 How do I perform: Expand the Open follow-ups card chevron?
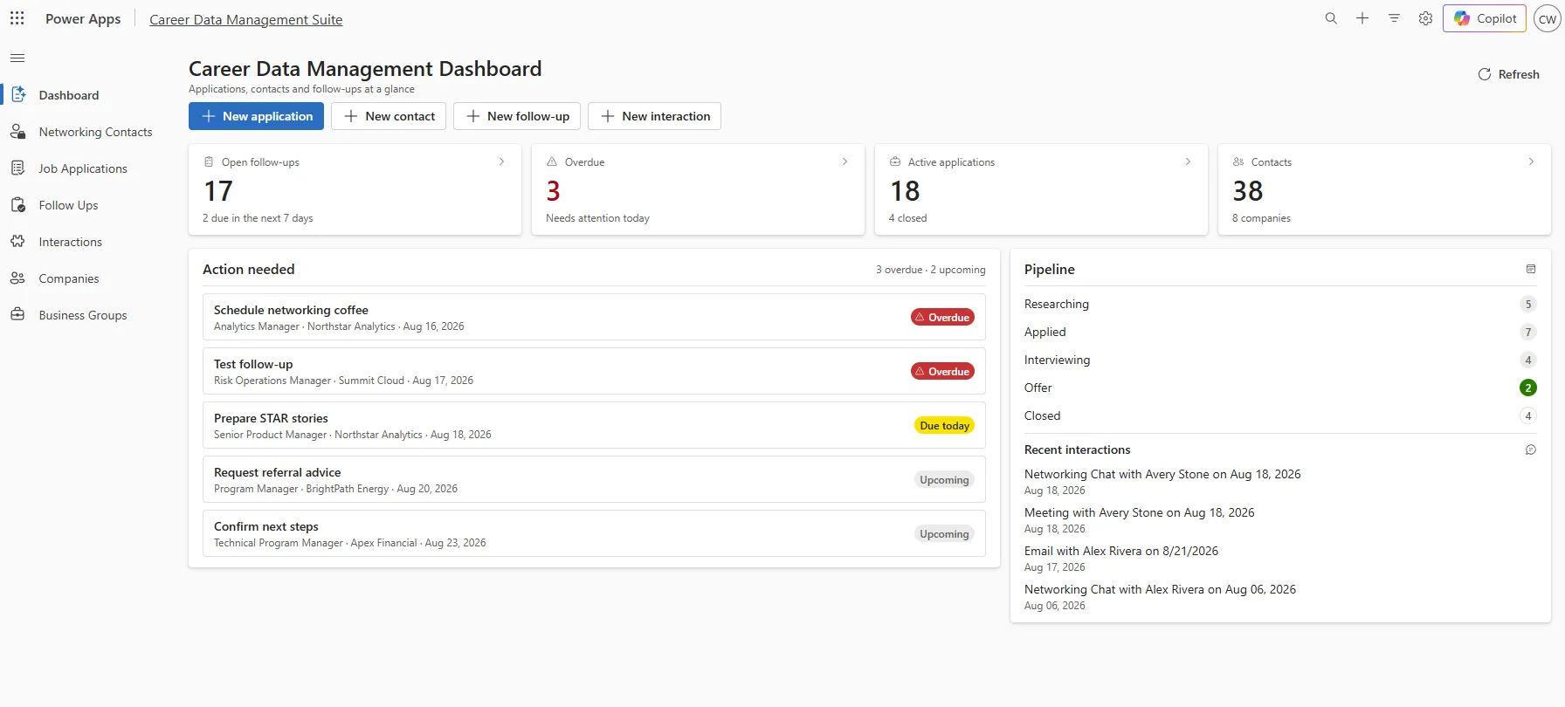tap(501, 161)
